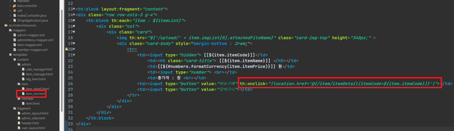
Task: Toggle code folding at line 17
Action: click(74, 32)
